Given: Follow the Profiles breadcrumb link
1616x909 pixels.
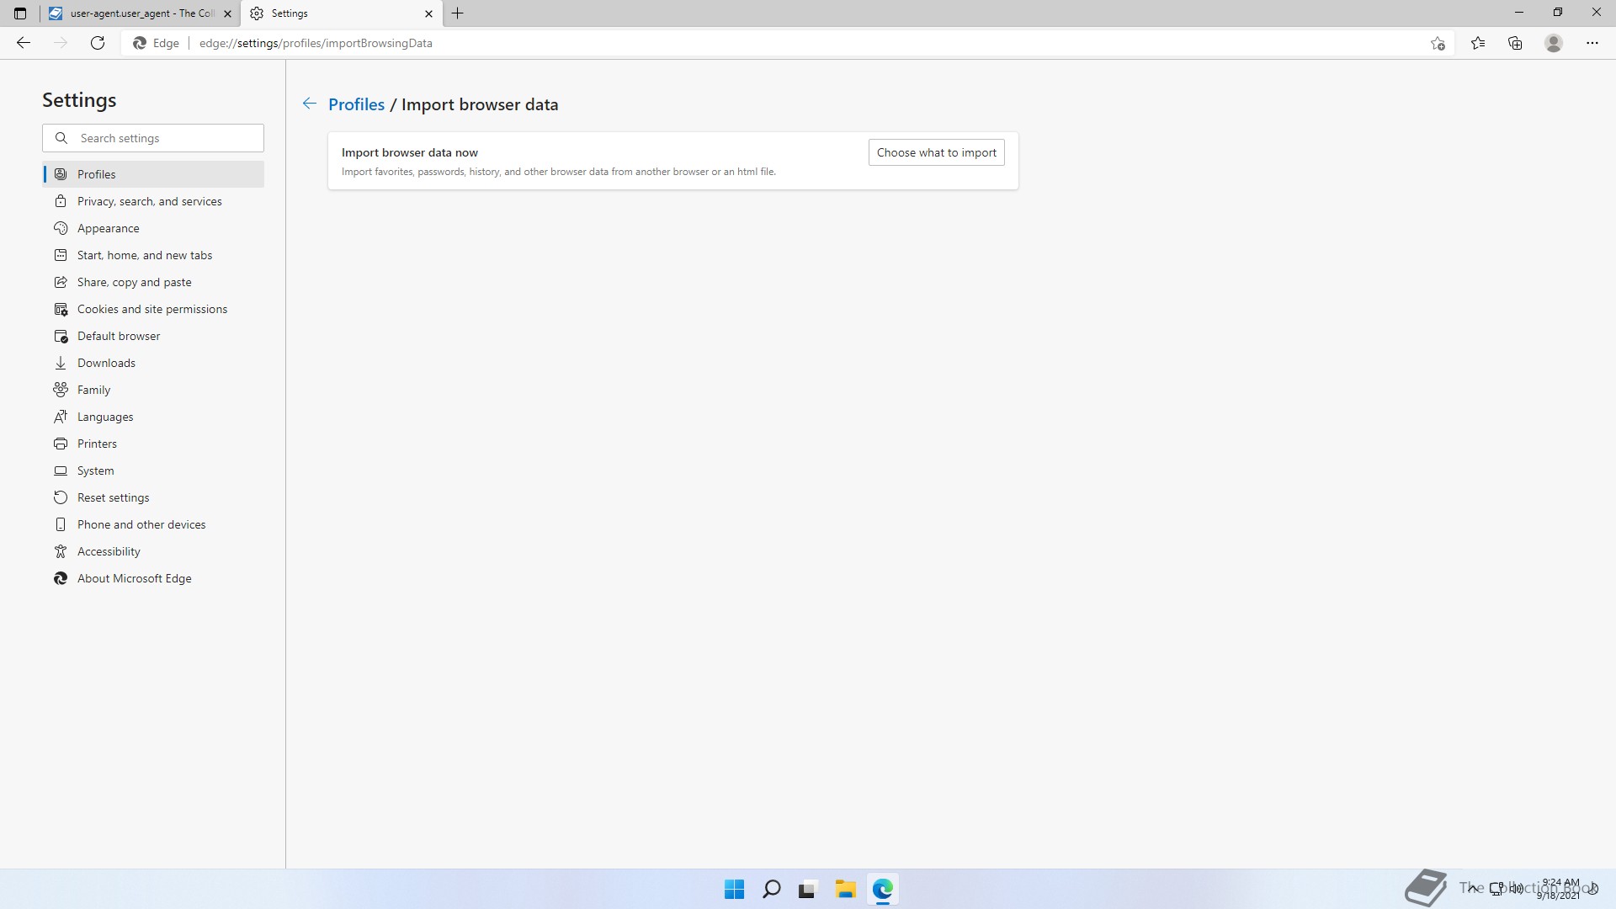Looking at the screenshot, I should 356,104.
